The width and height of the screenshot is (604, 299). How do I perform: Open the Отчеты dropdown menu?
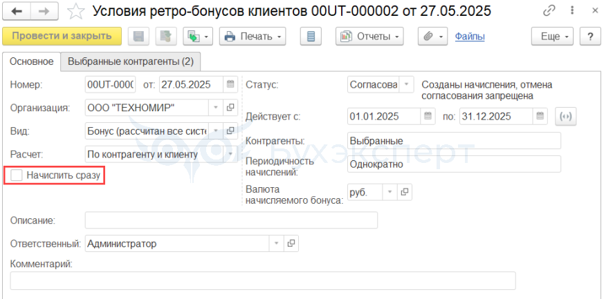click(369, 37)
